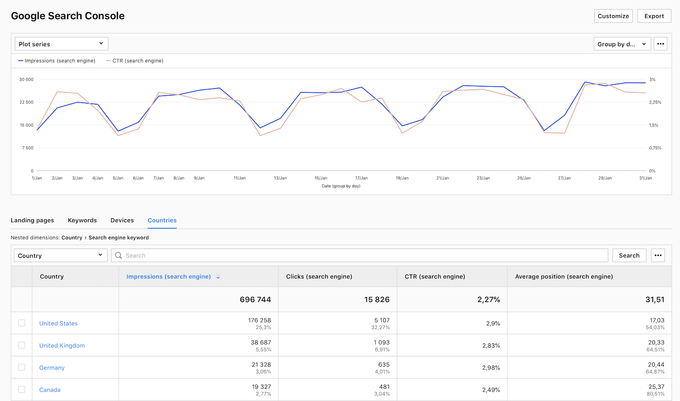Click United States CTR value 2,9%
The image size is (680, 401).
493,324
